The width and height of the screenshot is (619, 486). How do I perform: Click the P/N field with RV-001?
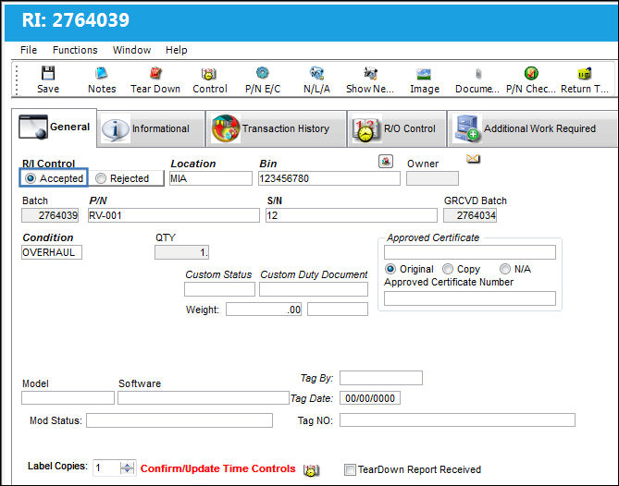(x=174, y=215)
